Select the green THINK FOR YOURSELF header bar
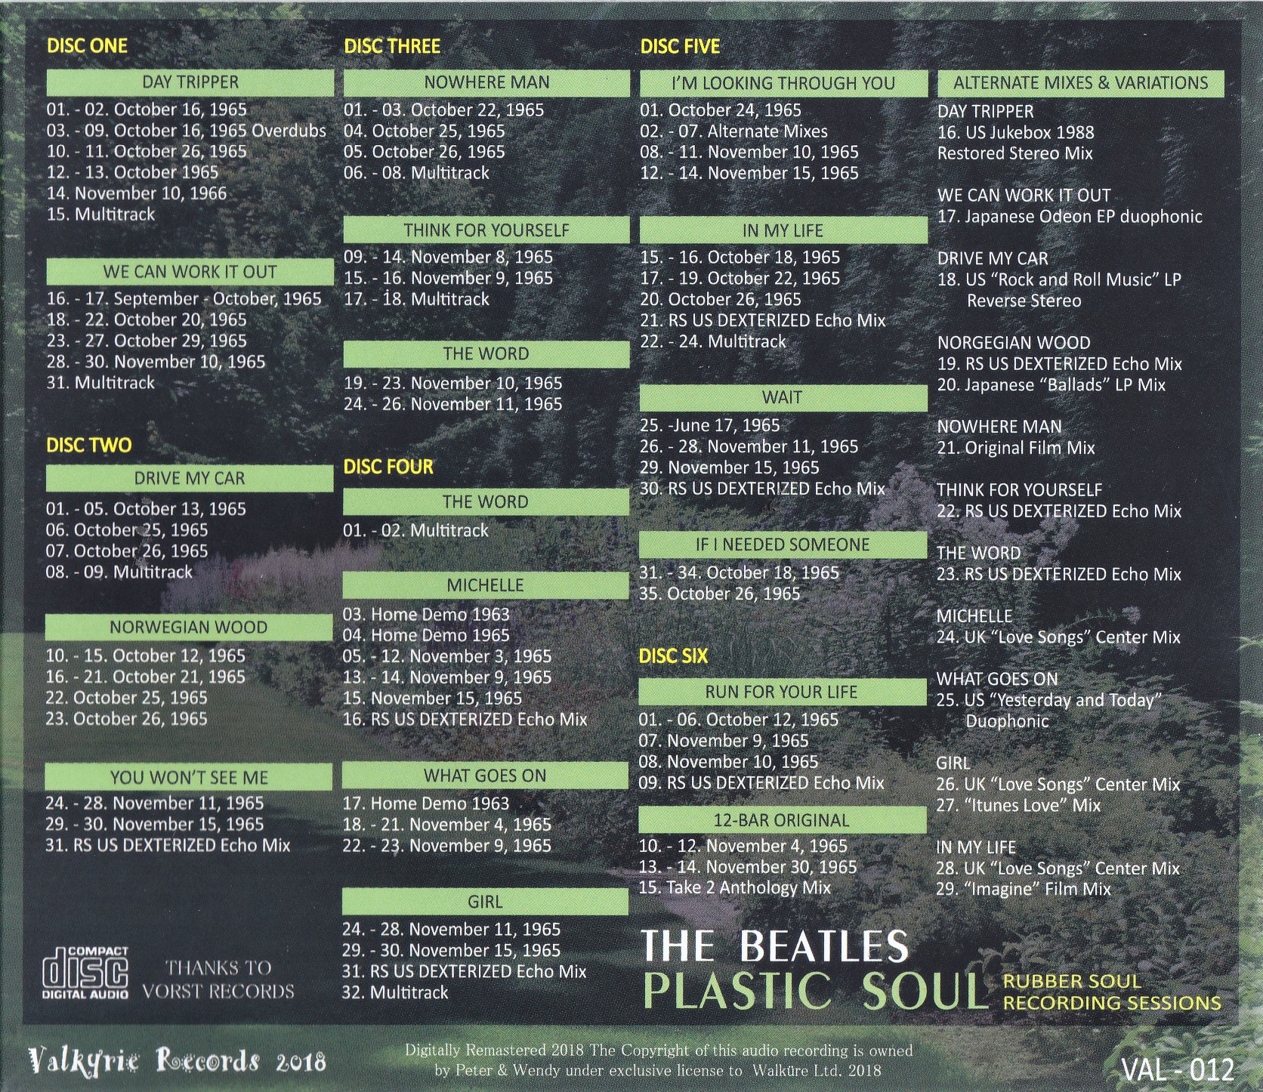1263x1092 pixels. pyautogui.click(x=486, y=230)
